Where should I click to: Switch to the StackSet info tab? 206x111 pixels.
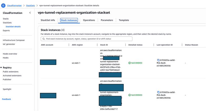point(48,20)
